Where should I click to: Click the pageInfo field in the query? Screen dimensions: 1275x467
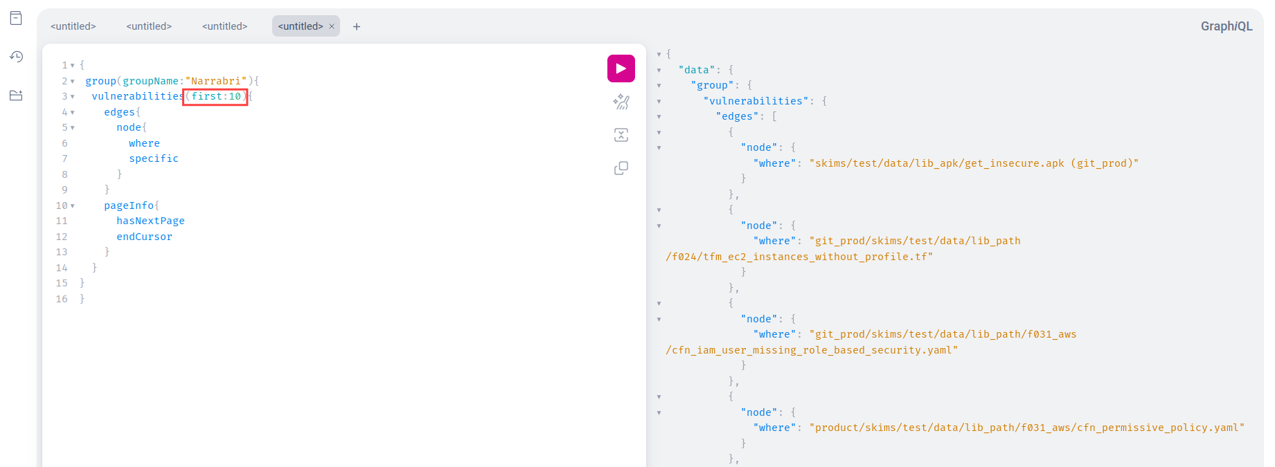click(129, 205)
